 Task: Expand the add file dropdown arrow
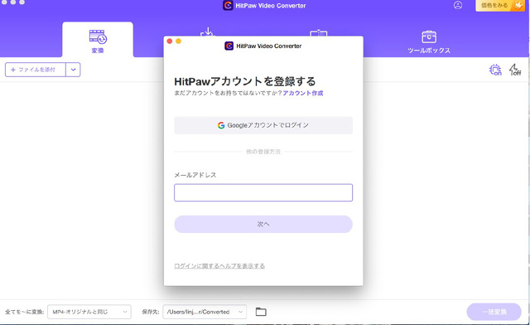(x=73, y=70)
